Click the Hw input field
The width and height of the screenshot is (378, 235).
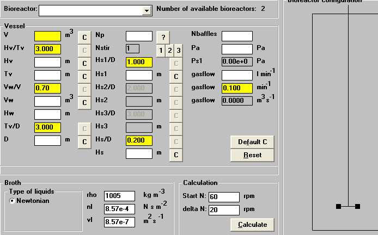point(47,114)
